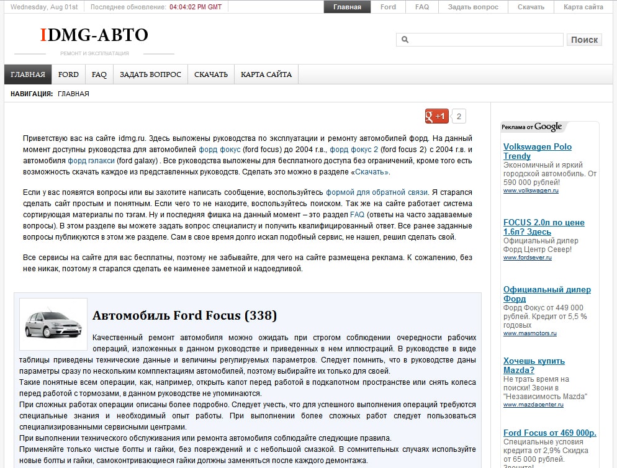The width and height of the screenshot is (617, 468).
Task: Follow the 'форд гэлакси' link
Action: tap(91, 161)
